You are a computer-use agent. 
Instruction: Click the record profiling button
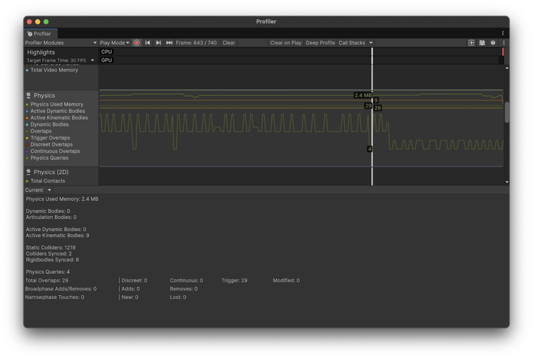tap(137, 43)
